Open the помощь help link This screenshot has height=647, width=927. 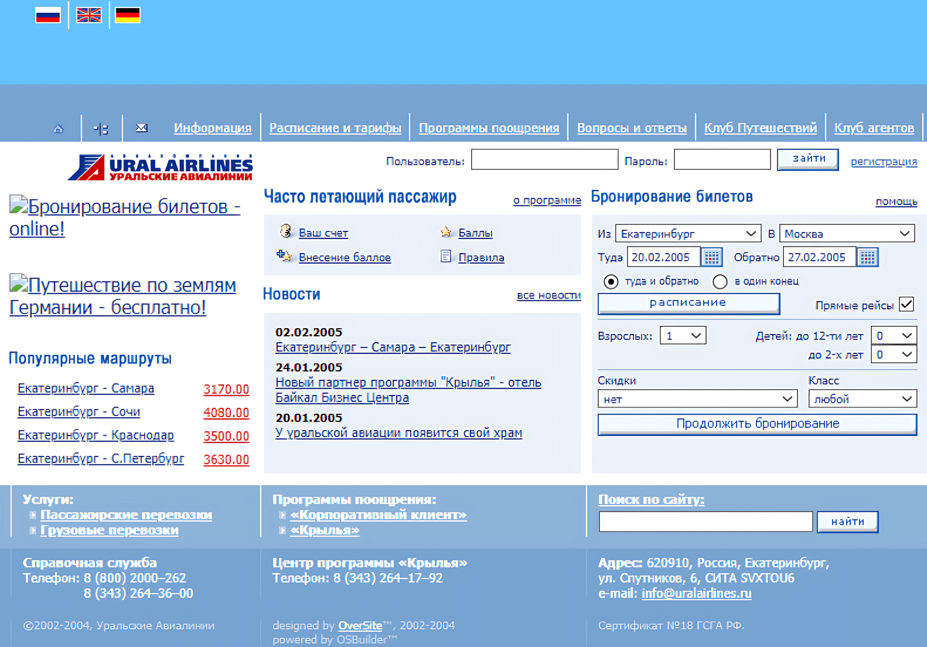(896, 201)
